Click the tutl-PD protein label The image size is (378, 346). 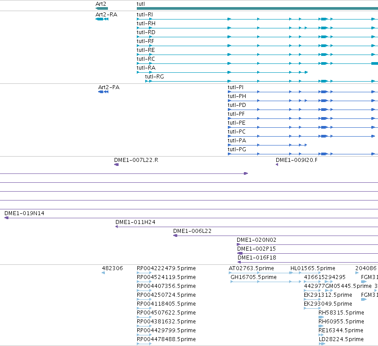(237, 105)
